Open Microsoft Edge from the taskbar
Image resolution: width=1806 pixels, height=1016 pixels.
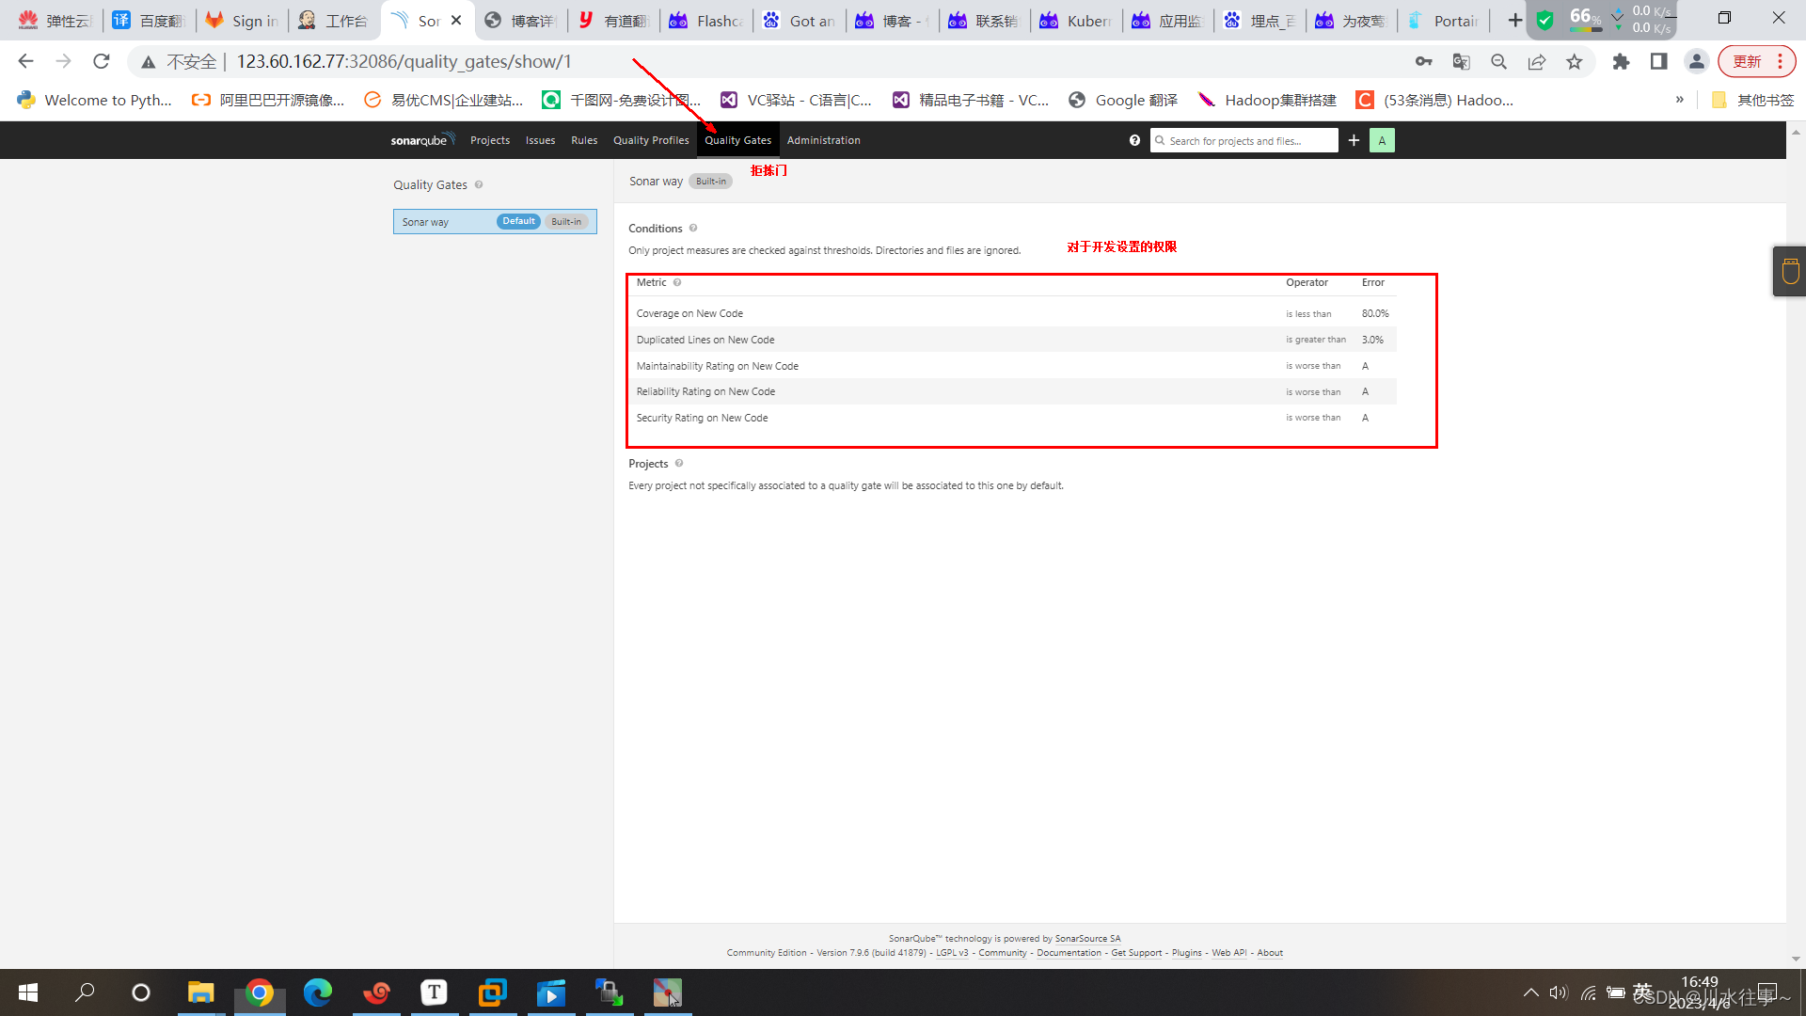click(318, 992)
